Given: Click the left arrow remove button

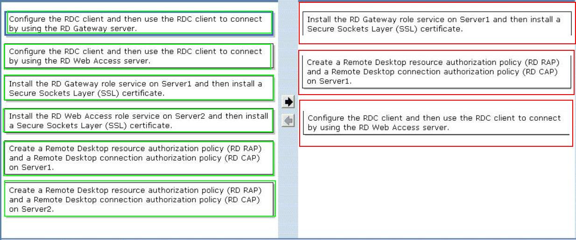Looking at the screenshot, I should [x=289, y=121].
